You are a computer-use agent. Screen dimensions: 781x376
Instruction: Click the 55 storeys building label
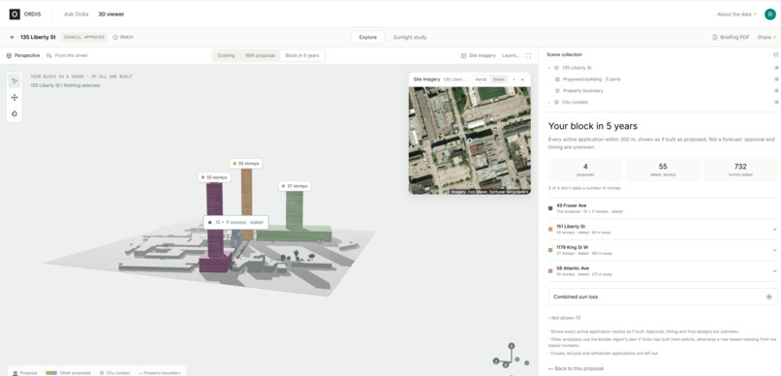246,164
